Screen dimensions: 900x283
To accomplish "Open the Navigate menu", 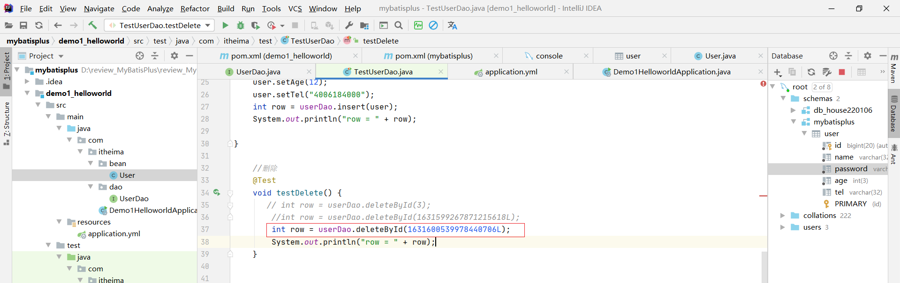I will [99, 8].
